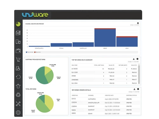Open the wrench and screwdriver tools icon

pos(18,104)
